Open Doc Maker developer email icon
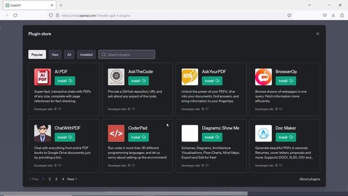This screenshot has height=196, width=348. point(281,166)
